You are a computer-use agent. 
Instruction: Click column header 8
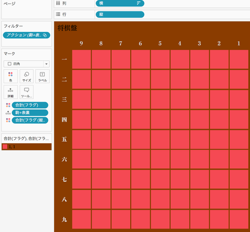pyautogui.click(x=101, y=43)
